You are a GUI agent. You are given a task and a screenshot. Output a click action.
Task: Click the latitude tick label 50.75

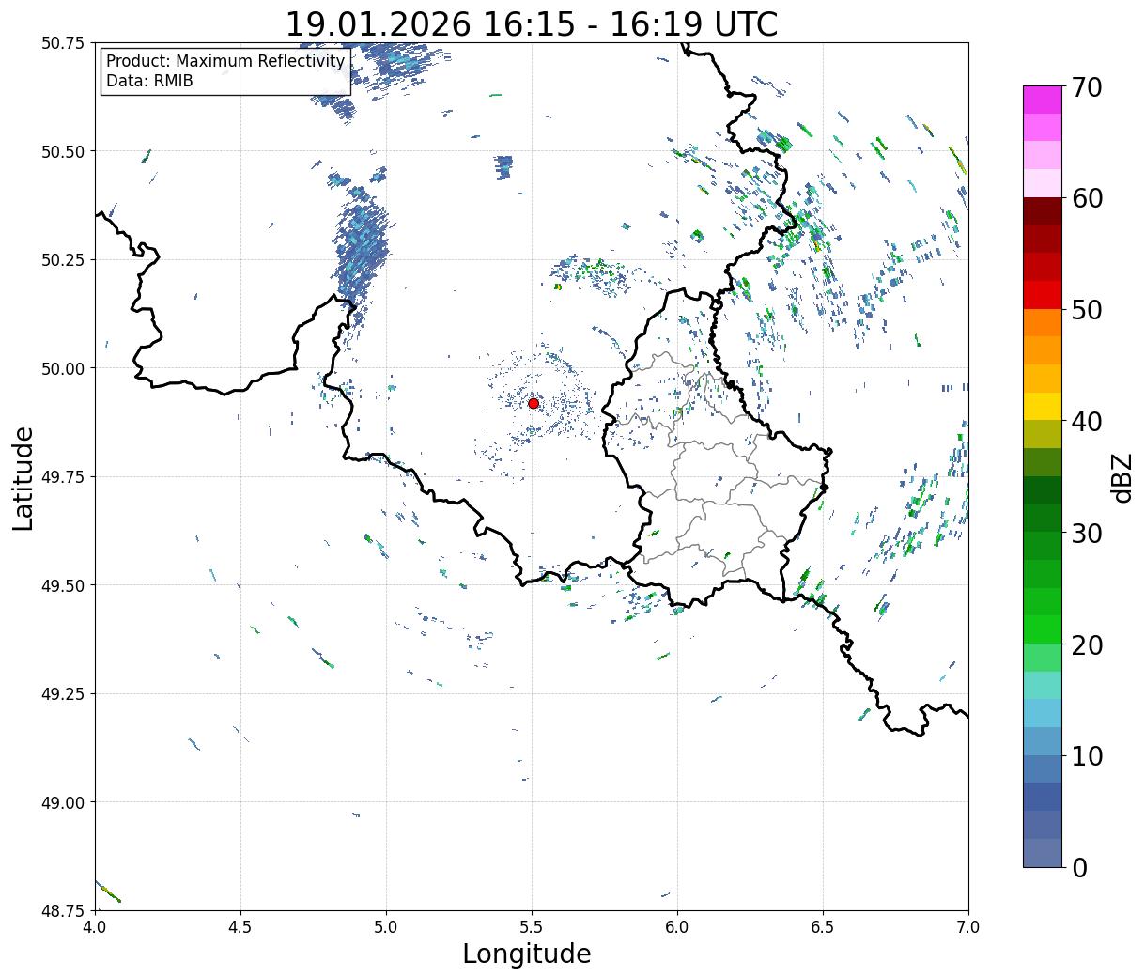[x=63, y=43]
